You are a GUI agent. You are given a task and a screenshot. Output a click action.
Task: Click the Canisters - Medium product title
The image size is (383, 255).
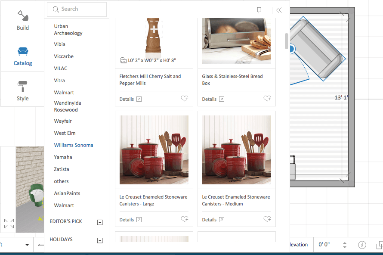point(236,200)
